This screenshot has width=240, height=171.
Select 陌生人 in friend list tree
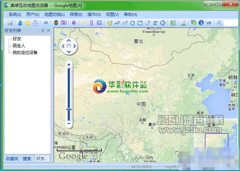pos(19,46)
